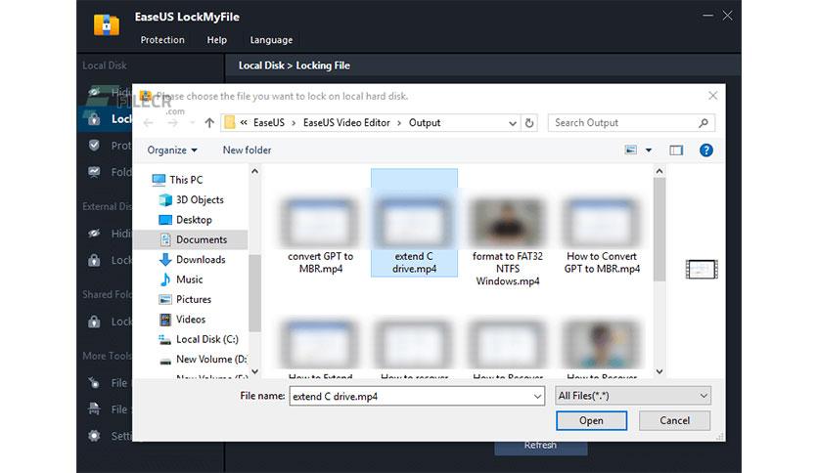Select How to Convert GPT to MBR.mp4
The height and width of the screenshot is (473, 818).
click(602, 236)
